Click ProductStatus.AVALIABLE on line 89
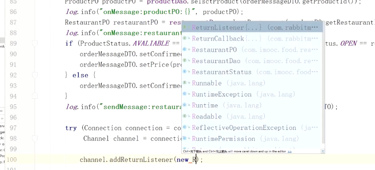Image resolution: width=375 pixels, height=170 pixels. [x=125, y=43]
